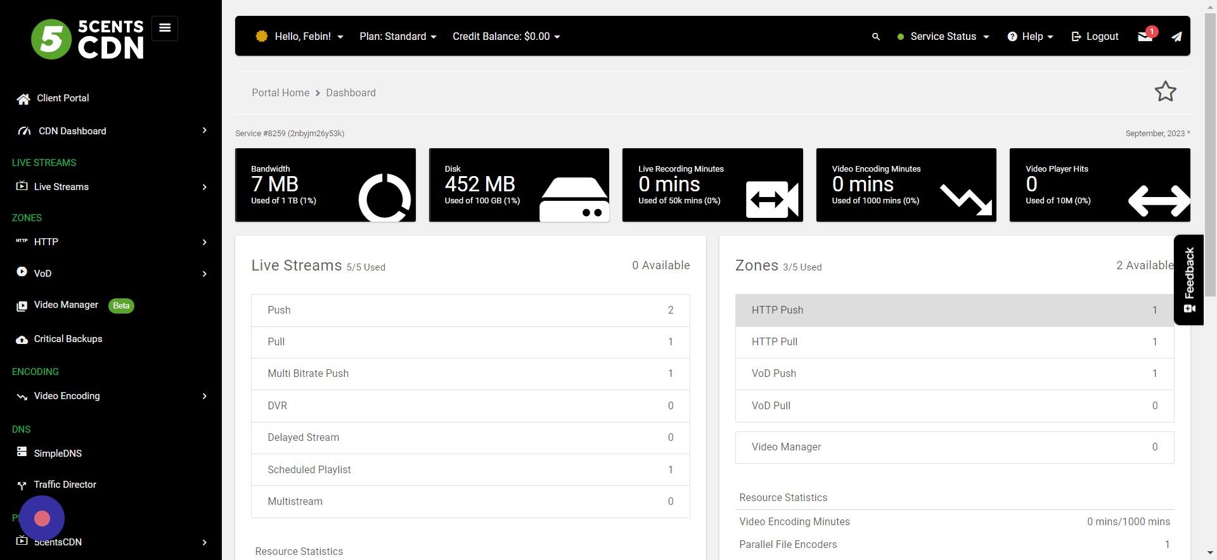Open the mail notifications icon

1145,36
